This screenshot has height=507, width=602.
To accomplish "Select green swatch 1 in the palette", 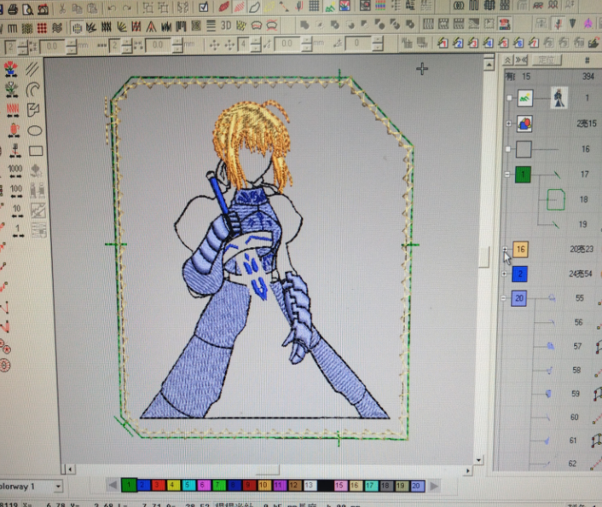I will point(129,486).
